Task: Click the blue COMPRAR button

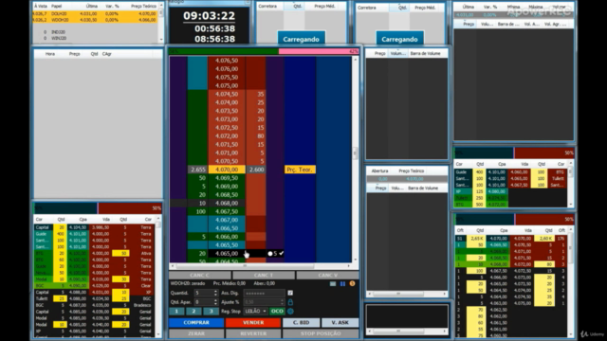Action: (x=196, y=322)
